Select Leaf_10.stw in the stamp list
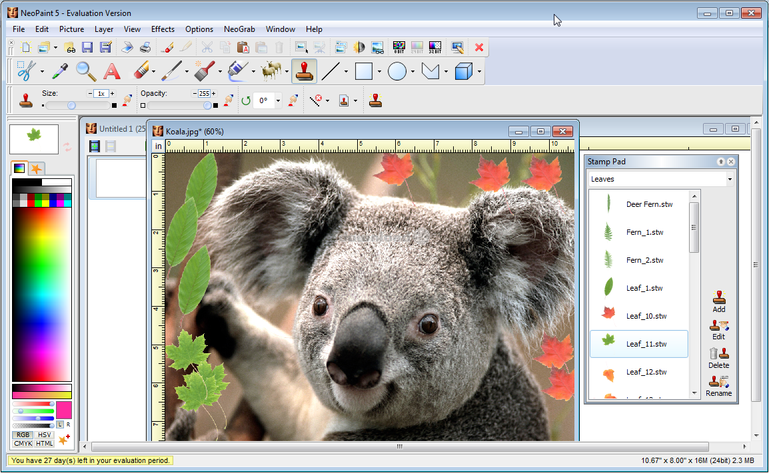This screenshot has width=769, height=473. click(x=639, y=316)
